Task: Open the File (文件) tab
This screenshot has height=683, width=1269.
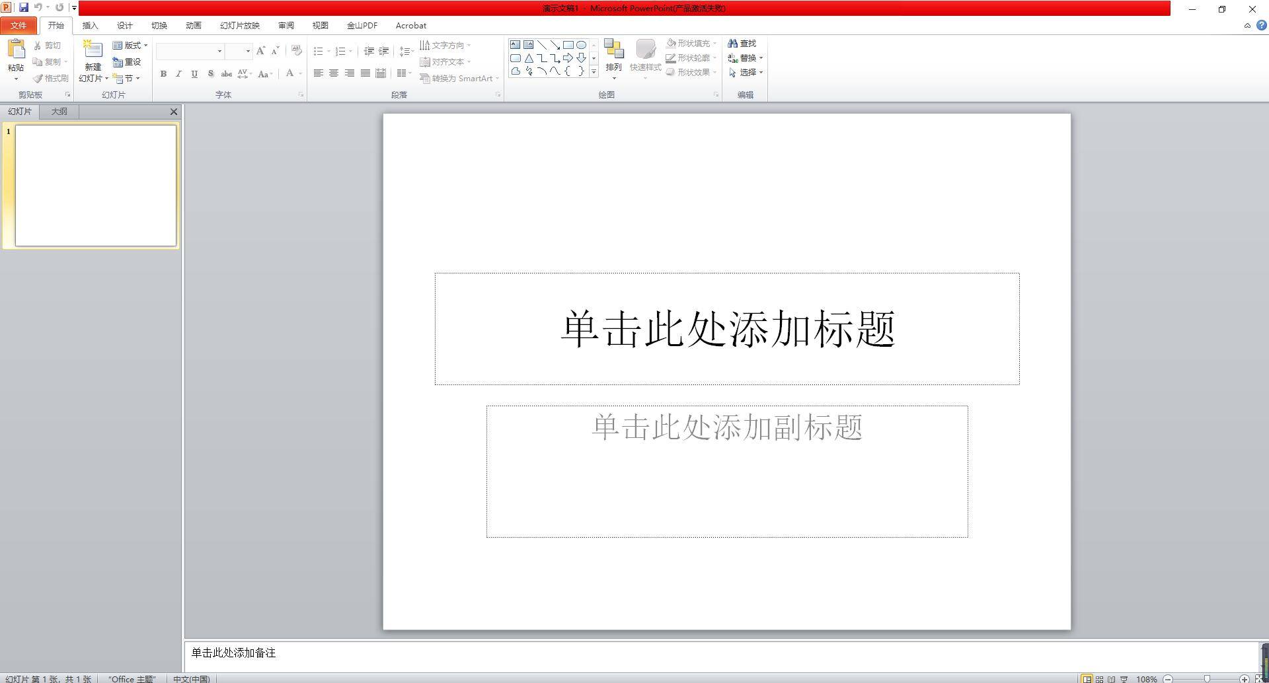Action: [19, 25]
